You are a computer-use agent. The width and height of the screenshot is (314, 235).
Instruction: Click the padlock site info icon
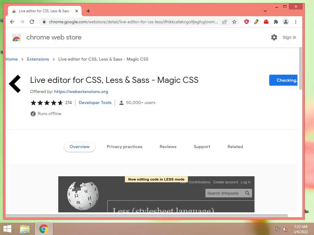[x=44, y=22]
